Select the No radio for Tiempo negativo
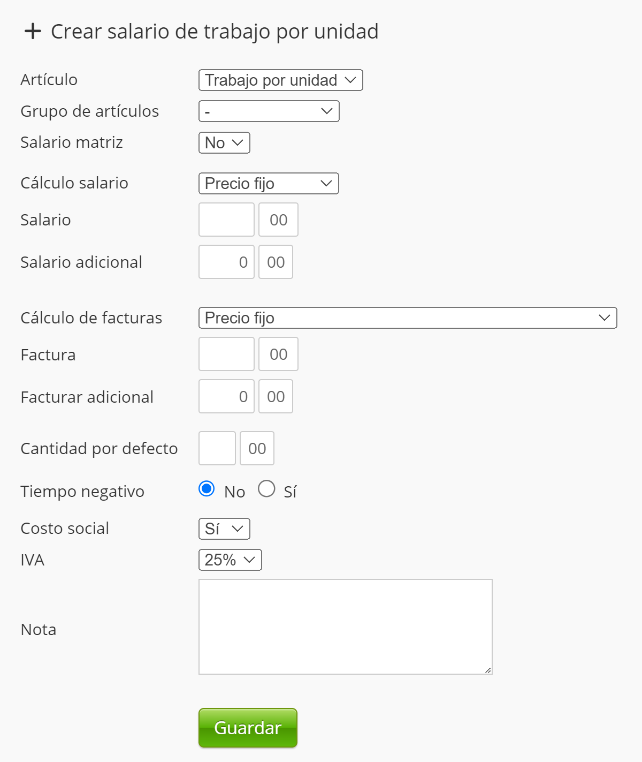Image resolution: width=642 pixels, height=762 pixels. click(207, 489)
